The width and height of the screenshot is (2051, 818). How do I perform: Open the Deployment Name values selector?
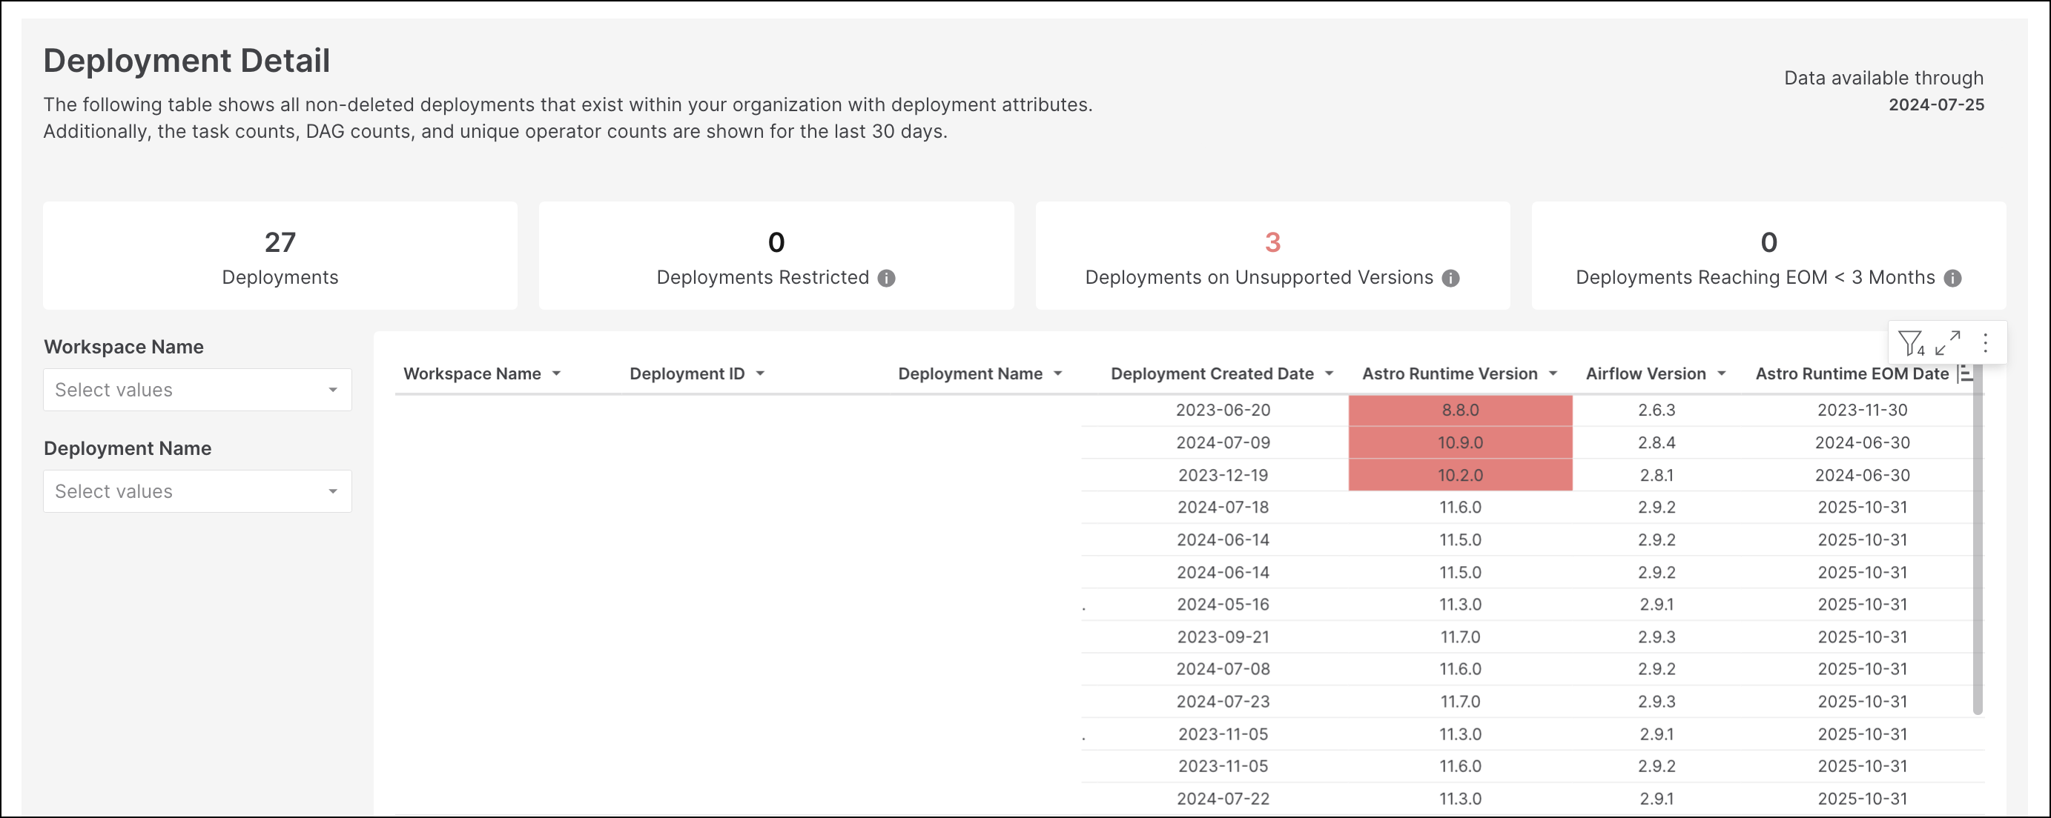tap(196, 491)
